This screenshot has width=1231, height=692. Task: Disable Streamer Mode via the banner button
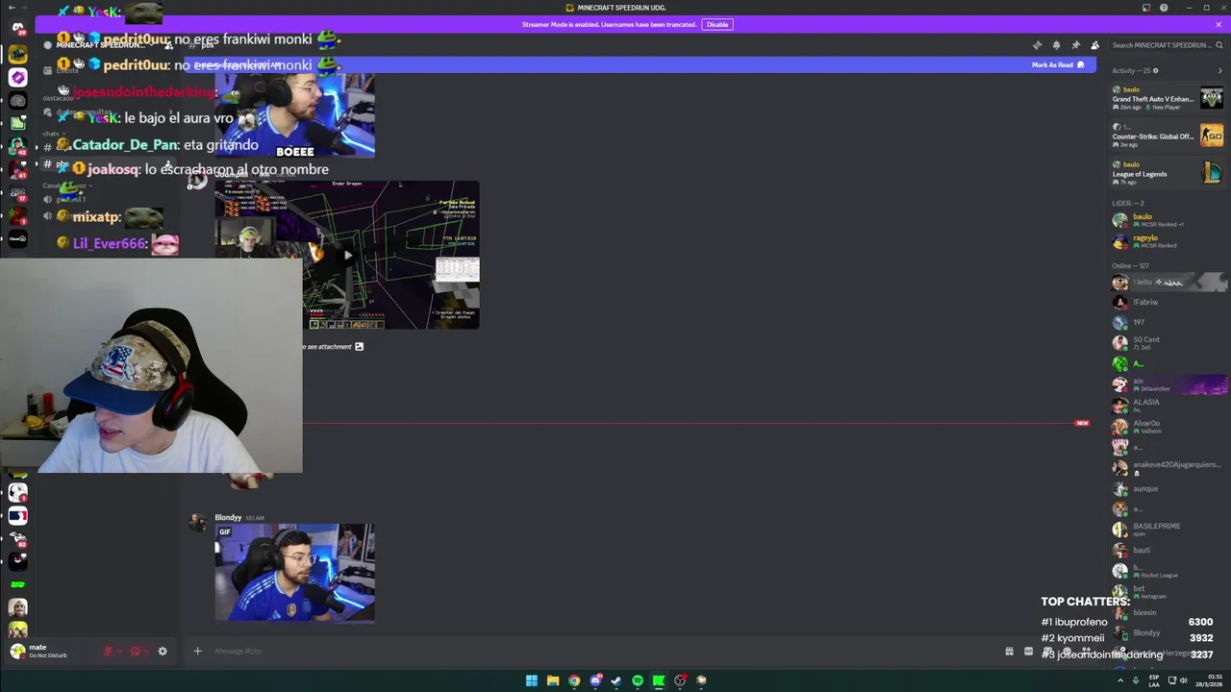click(717, 24)
